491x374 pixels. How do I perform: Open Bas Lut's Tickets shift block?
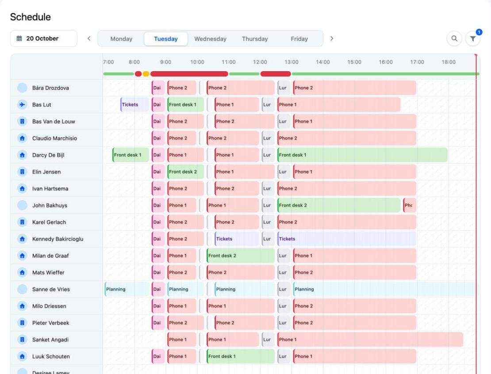tap(134, 104)
